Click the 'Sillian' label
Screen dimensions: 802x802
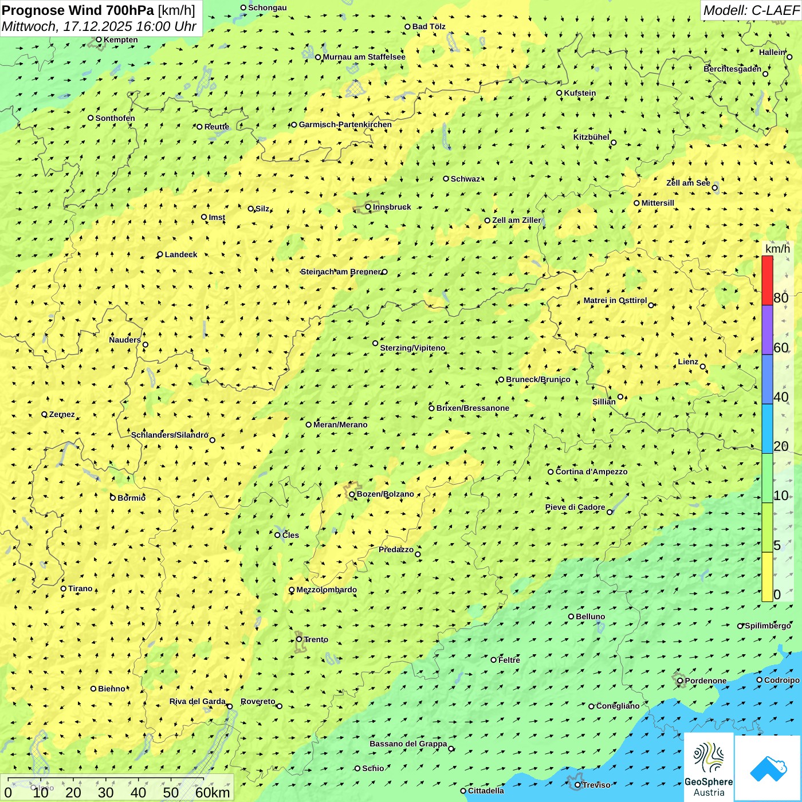pyautogui.click(x=604, y=402)
